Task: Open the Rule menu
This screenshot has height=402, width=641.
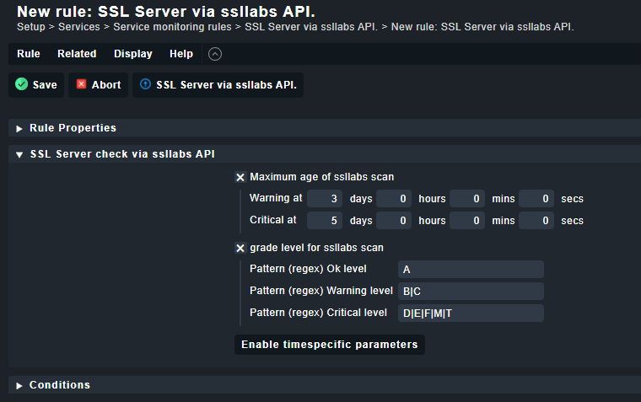Action: pos(29,54)
